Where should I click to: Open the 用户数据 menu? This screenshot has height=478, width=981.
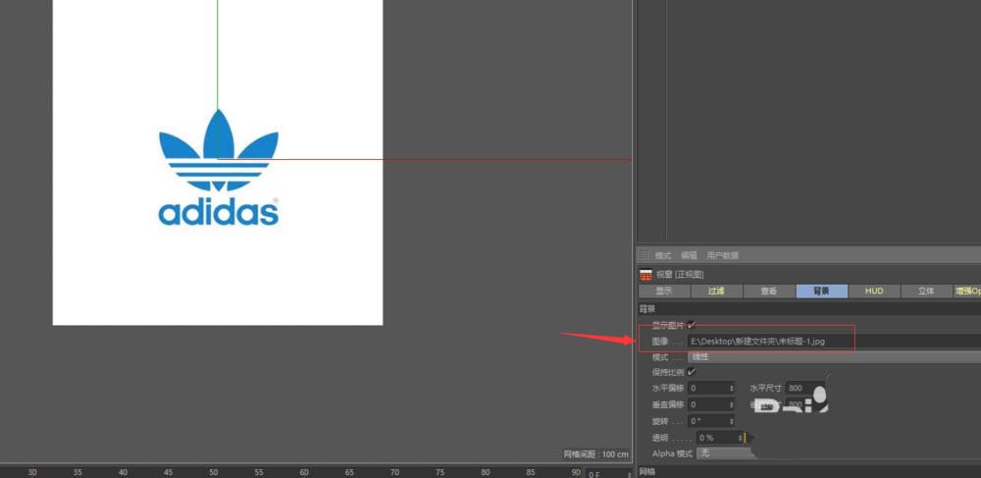723,255
